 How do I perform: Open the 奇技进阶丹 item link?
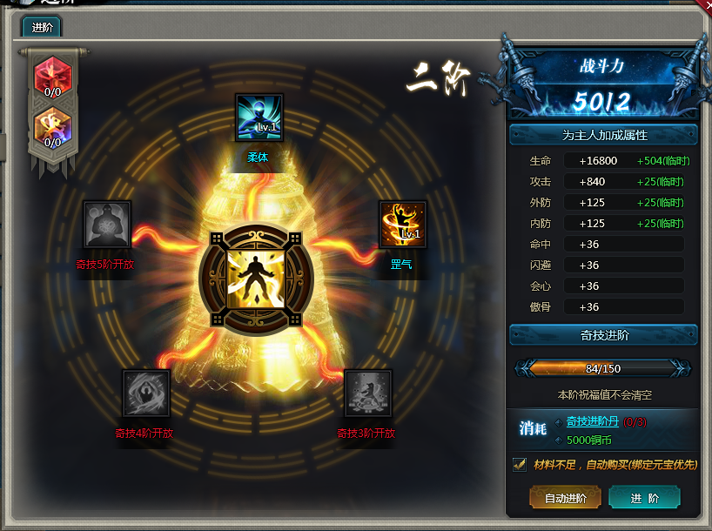click(592, 421)
